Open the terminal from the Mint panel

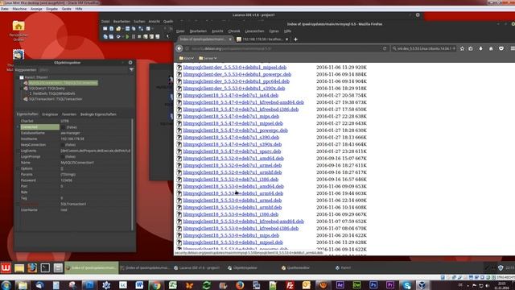point(45,268)
